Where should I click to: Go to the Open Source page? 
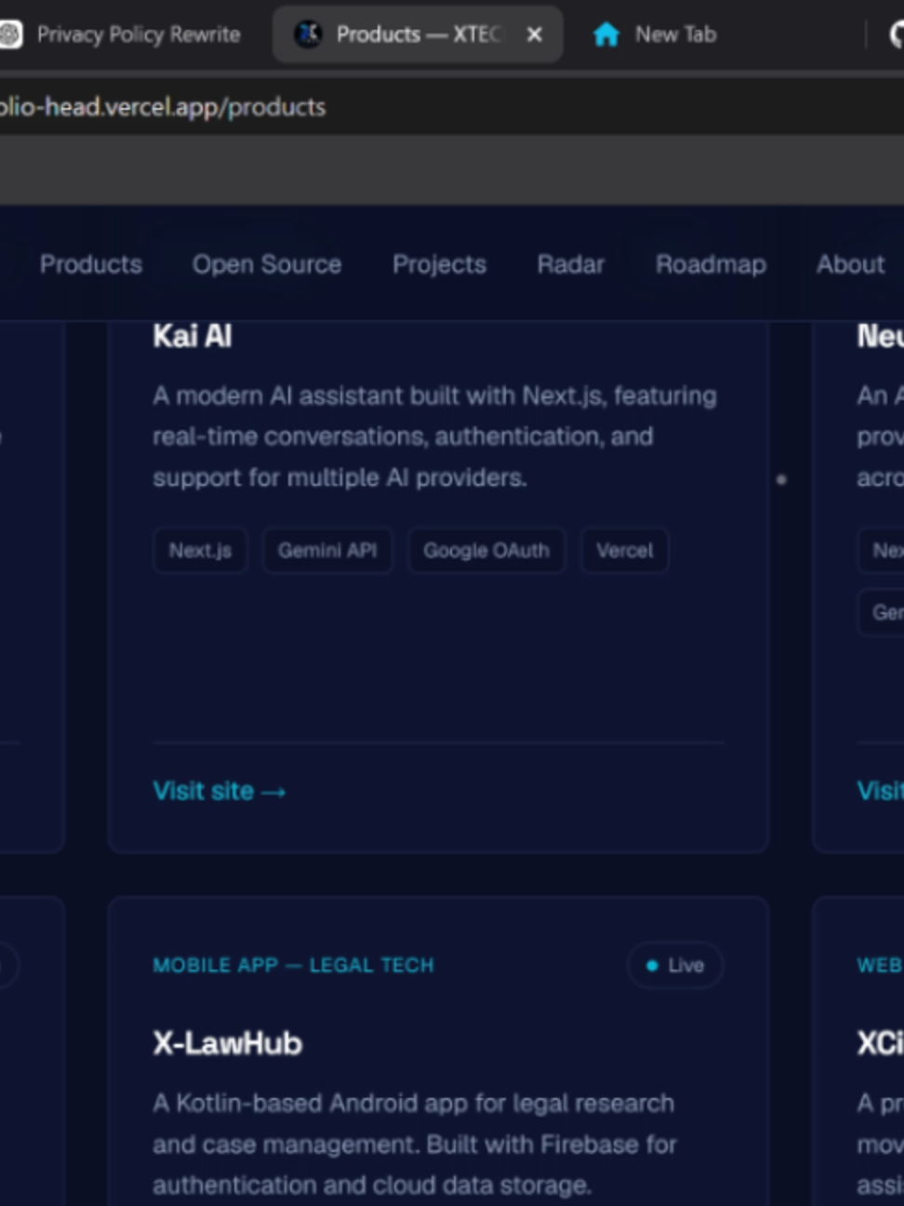pyautogui.click(x=267, y=264)
